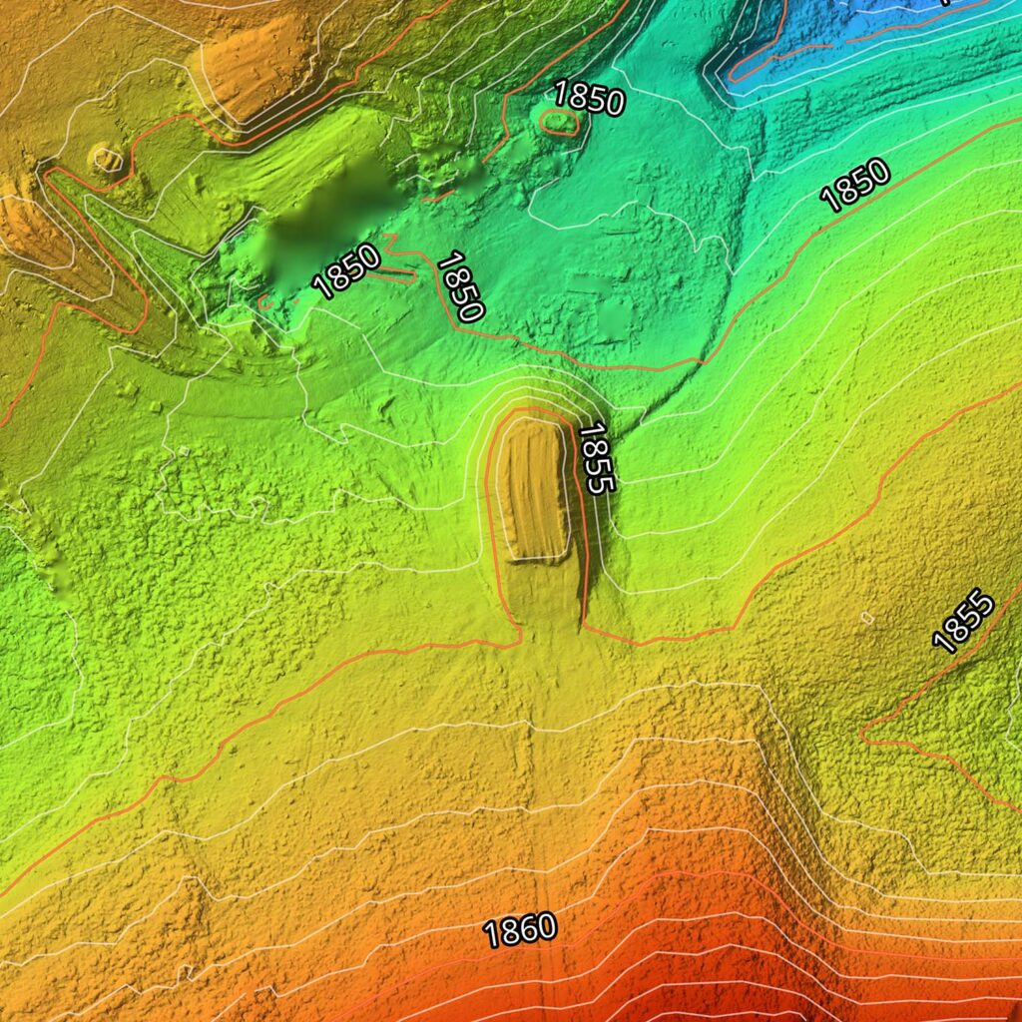Click the steeply rotated 1850 label in map center
Screen dimensions: 1022x1022
[x=460, y=286]
